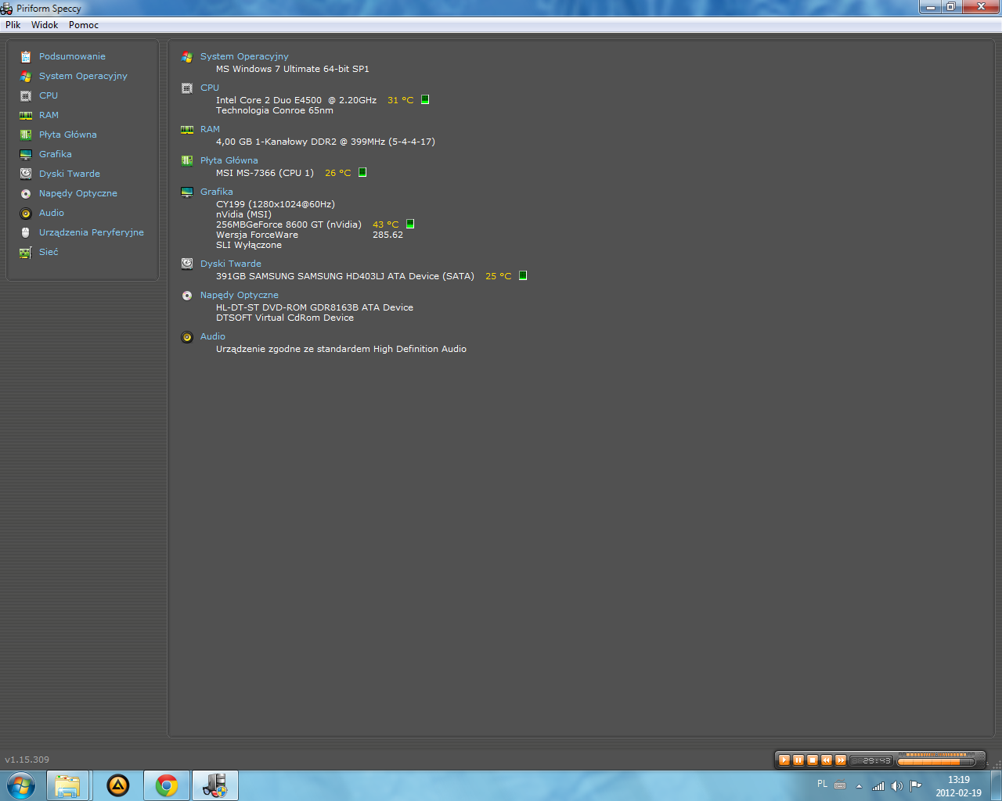The width and height of the screenshot is (1002, 801).
Task: Follow the CPU heading link in the summary
Action: point(210,88)
